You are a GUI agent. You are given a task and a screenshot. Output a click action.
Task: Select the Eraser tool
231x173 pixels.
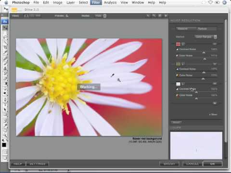[x=5, y=78]
